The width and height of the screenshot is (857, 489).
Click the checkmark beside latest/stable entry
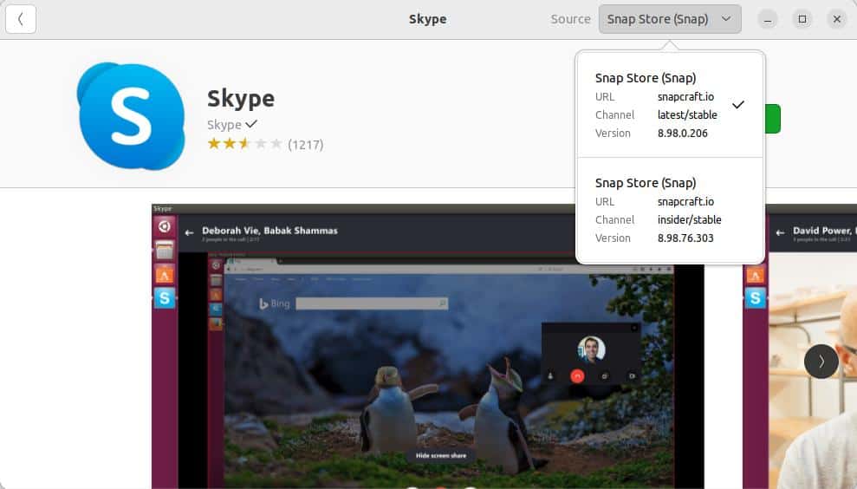pyautogui.click(x=738, y=105)
